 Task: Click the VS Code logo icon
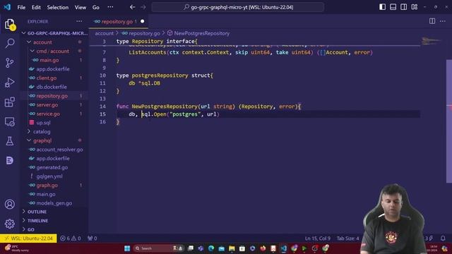[x=7, y=7]
